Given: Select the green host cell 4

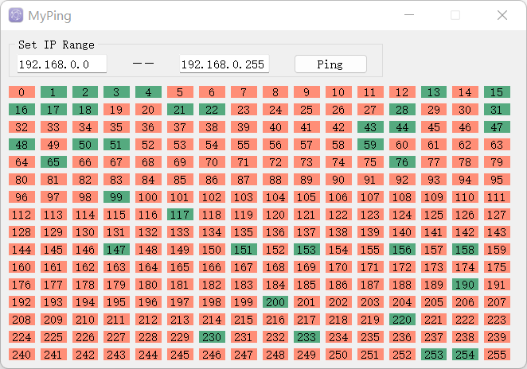Looking at the screenshot, I should point(149,92).
